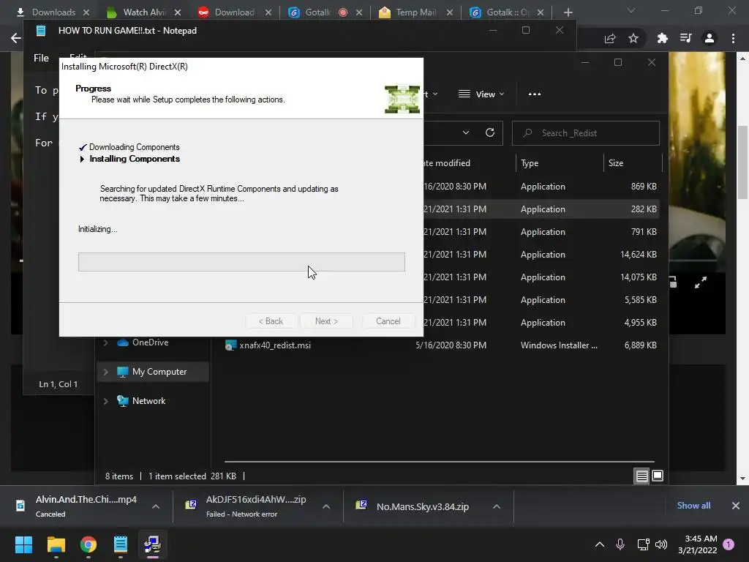Open the volume tray icon

click(661, 544)
